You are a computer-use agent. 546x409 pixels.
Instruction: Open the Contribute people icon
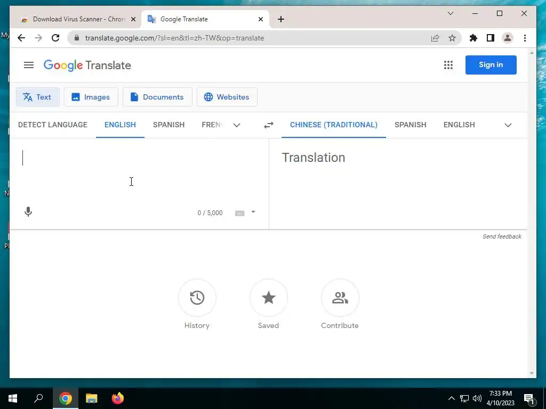pyautogui.click(x=340, y=298)
